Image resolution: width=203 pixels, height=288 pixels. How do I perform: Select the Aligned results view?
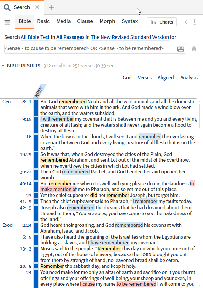pos(166,78)
